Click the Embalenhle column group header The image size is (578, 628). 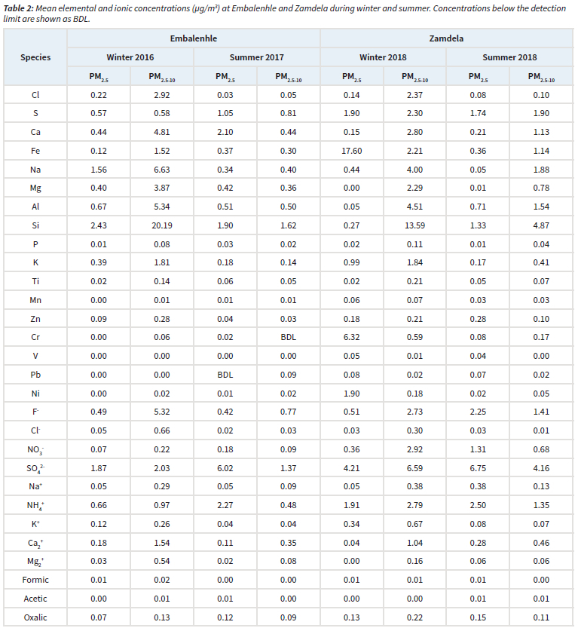pyautogui.click(x=194, y=37)
